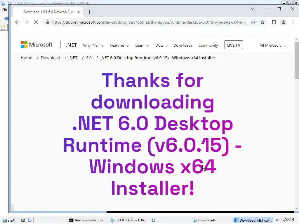299x224 pixels.
Task: Click the address bar URL
Action: [149, 22]
